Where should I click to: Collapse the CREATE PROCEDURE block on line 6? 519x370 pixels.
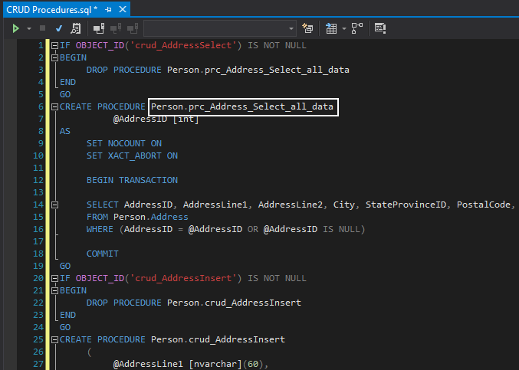pyautogui.click(x=54, y=106)
